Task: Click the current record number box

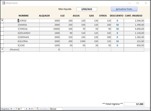Action: 20,109
